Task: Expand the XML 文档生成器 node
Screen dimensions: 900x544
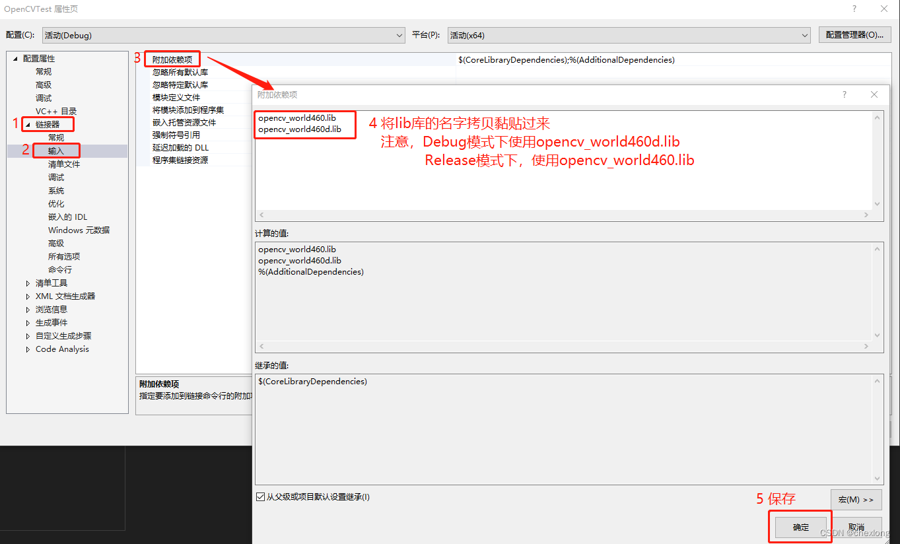Action: 28,296
